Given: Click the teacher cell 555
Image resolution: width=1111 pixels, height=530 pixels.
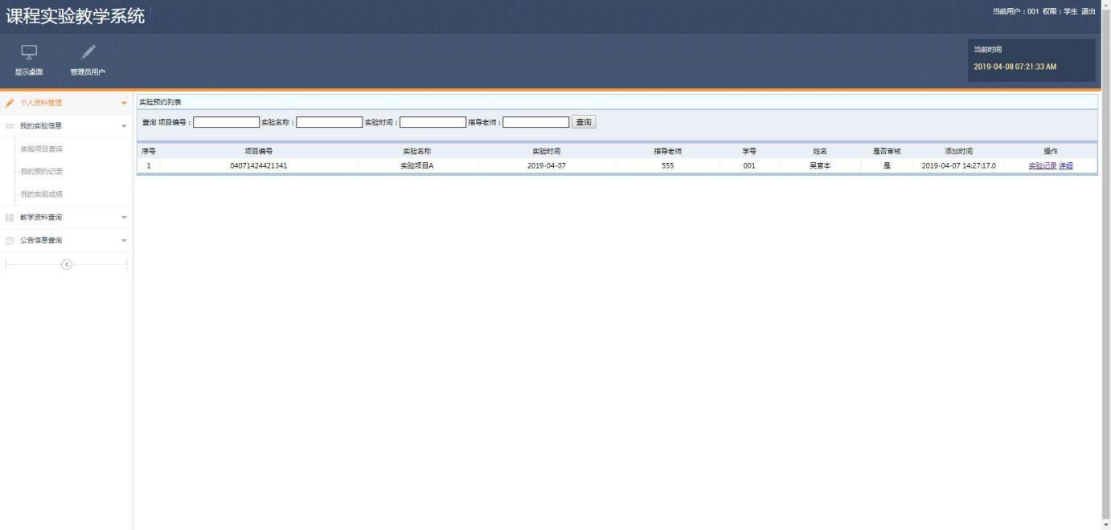Looking at the screenshot, I should [668, 166].
